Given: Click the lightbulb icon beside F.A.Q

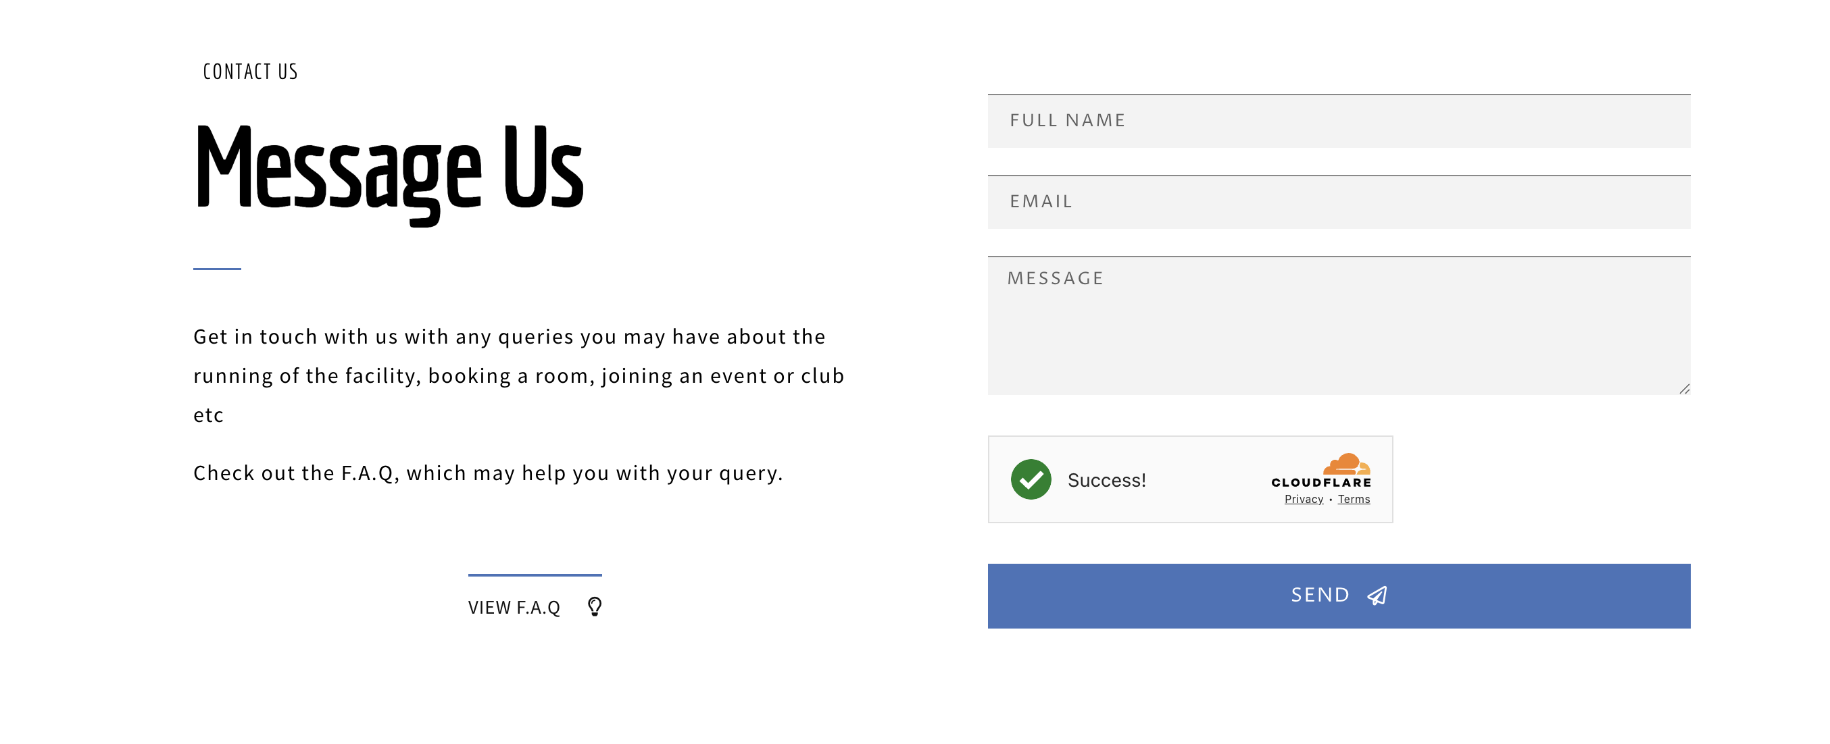Looking at the screenshot, I should click(595, 606).
